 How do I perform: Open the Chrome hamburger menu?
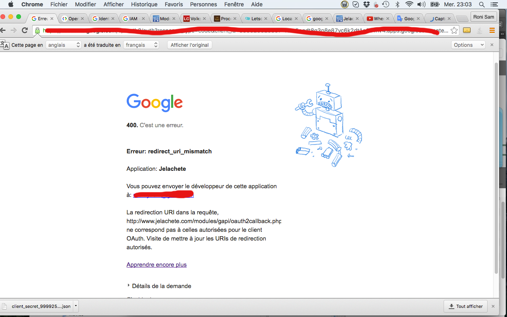(492, 31)
